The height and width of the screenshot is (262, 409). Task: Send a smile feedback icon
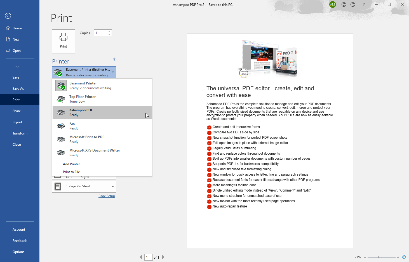coord(344,4)
